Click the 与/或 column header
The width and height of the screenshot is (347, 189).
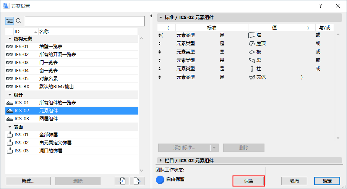coord(324,27)
